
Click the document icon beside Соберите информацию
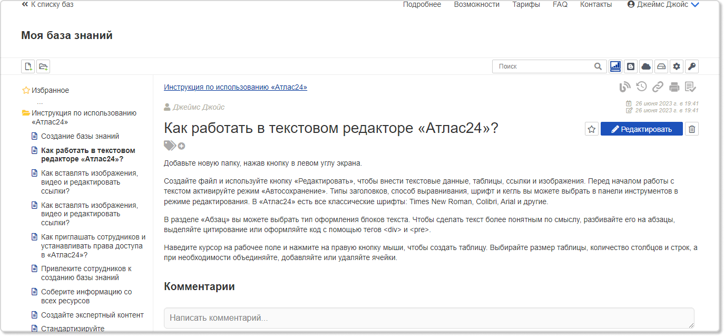34,292
